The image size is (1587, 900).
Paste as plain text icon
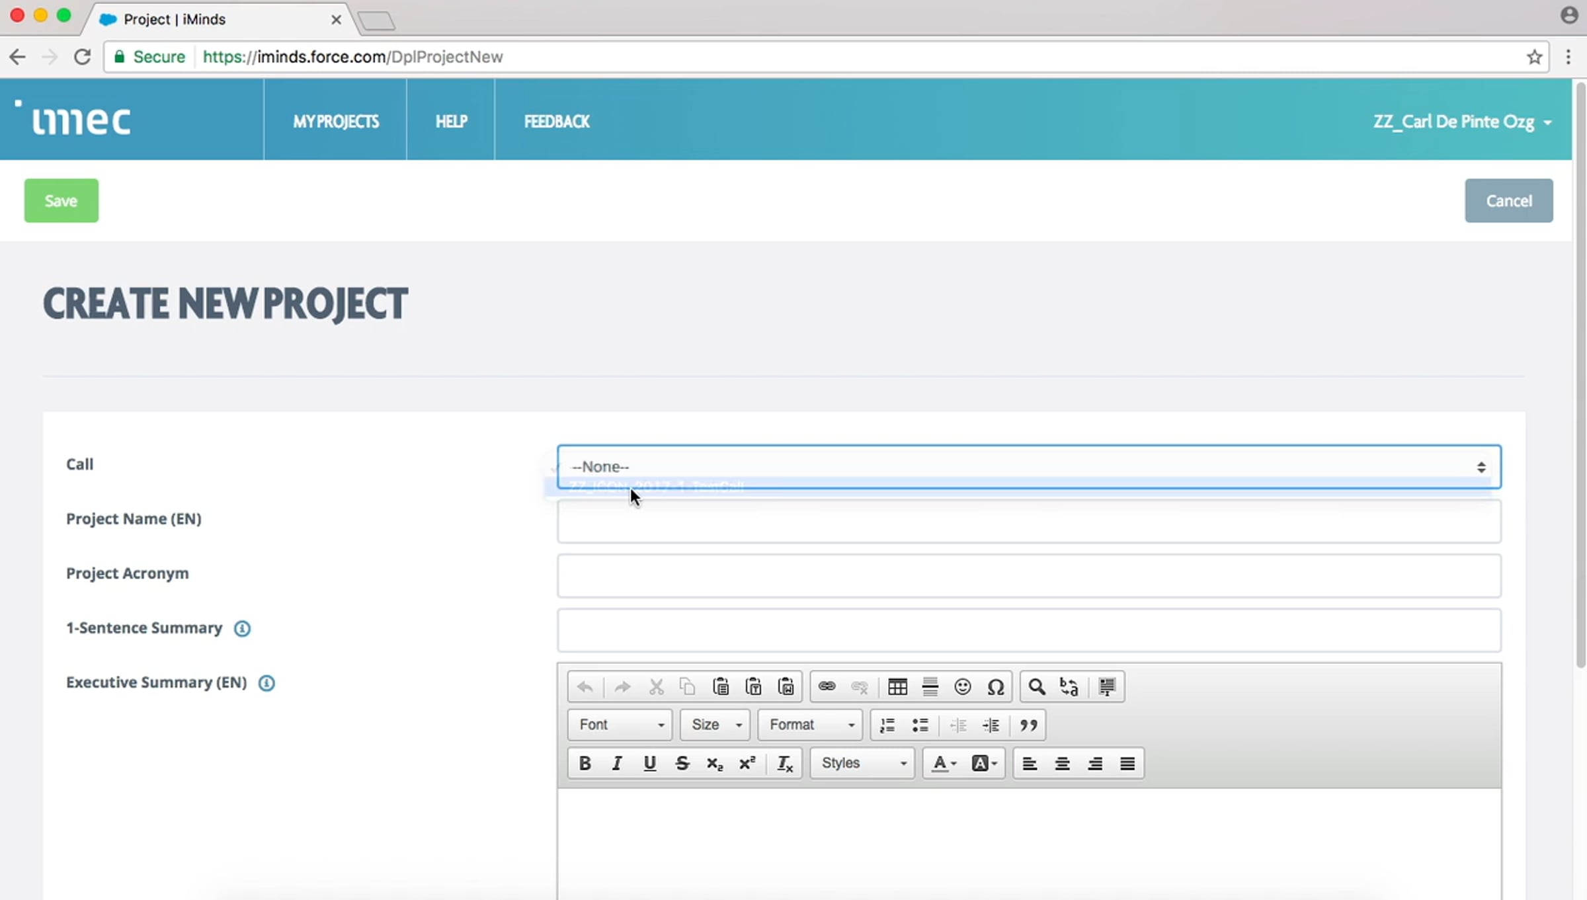point(753,687)
